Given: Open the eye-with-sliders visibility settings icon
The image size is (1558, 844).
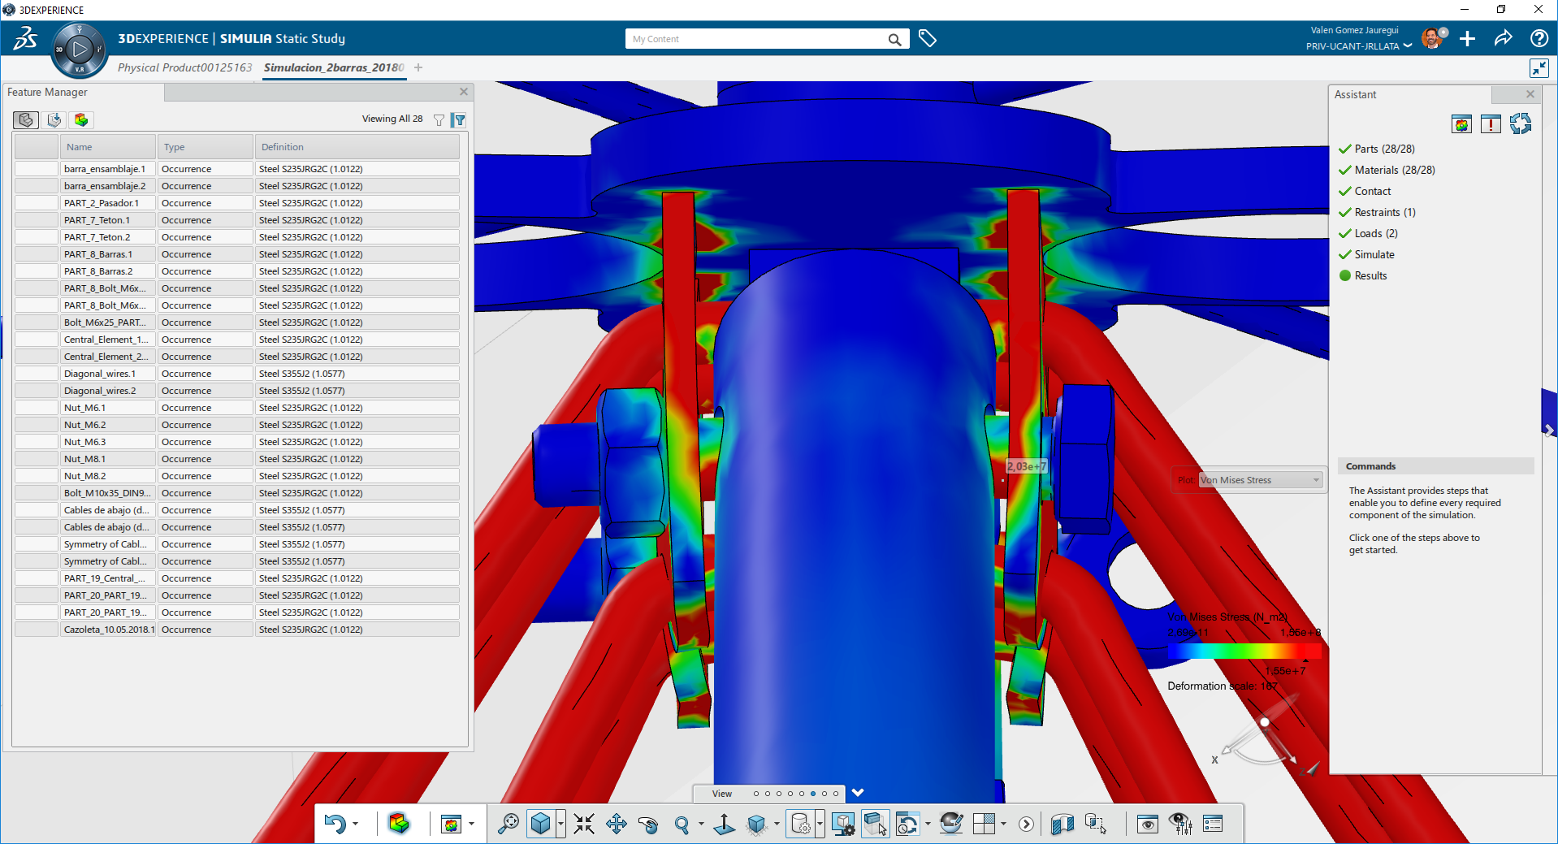Looking at the screenshot, I should (x=1180, y=824).
